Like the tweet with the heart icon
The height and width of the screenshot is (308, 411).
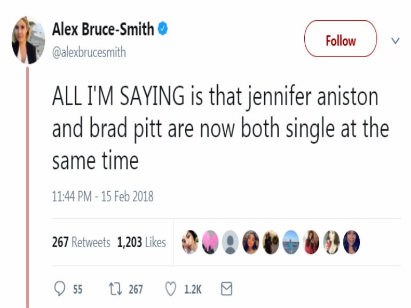(171, 289)
